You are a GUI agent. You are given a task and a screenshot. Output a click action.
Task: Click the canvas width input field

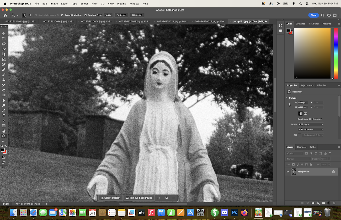click(x=303, y=102)
